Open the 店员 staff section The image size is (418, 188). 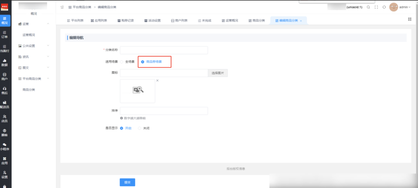coord(5,119)
